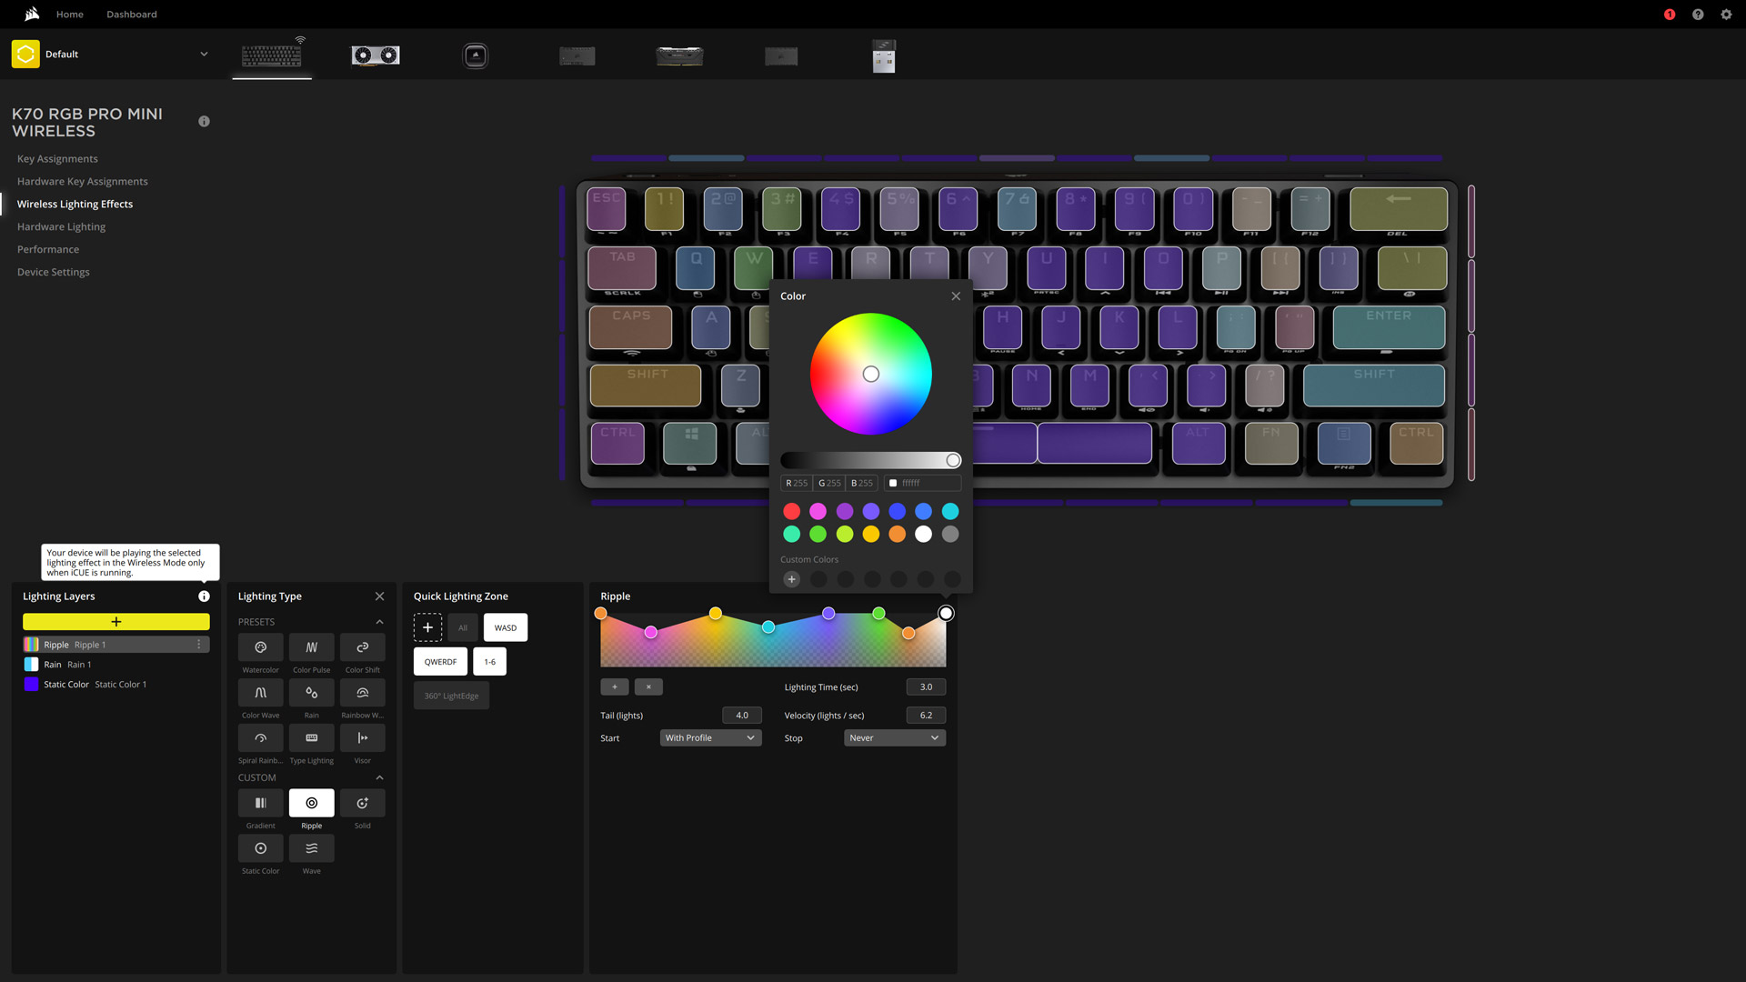Click the hex color input field
Viewport: 1746px width, 982px height.
point(923,484)
